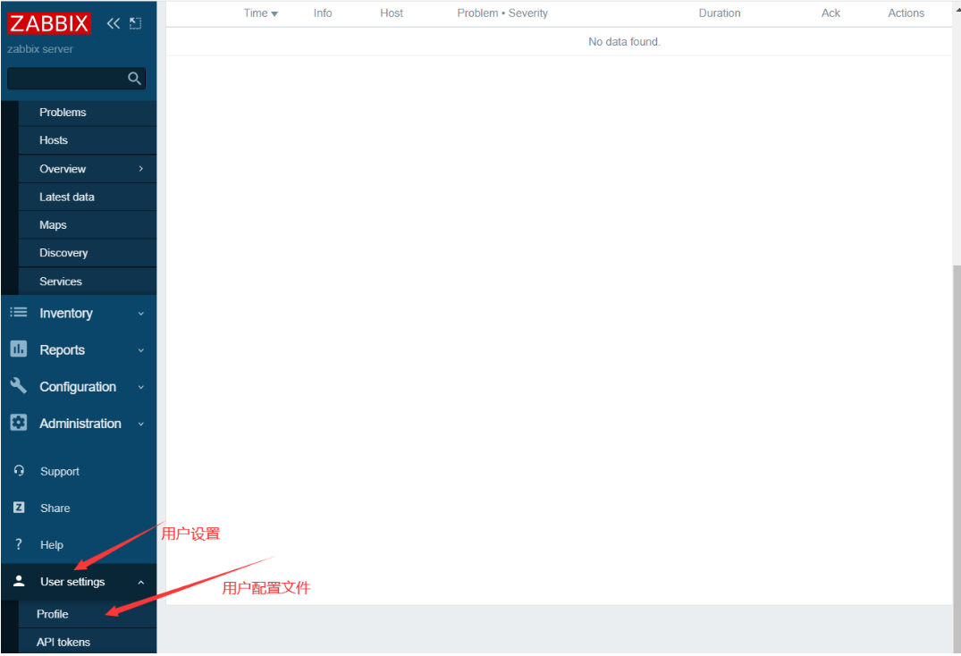Click the Reports chart icon
Viewport: 961px width, 656px height.
coord(19,349)
